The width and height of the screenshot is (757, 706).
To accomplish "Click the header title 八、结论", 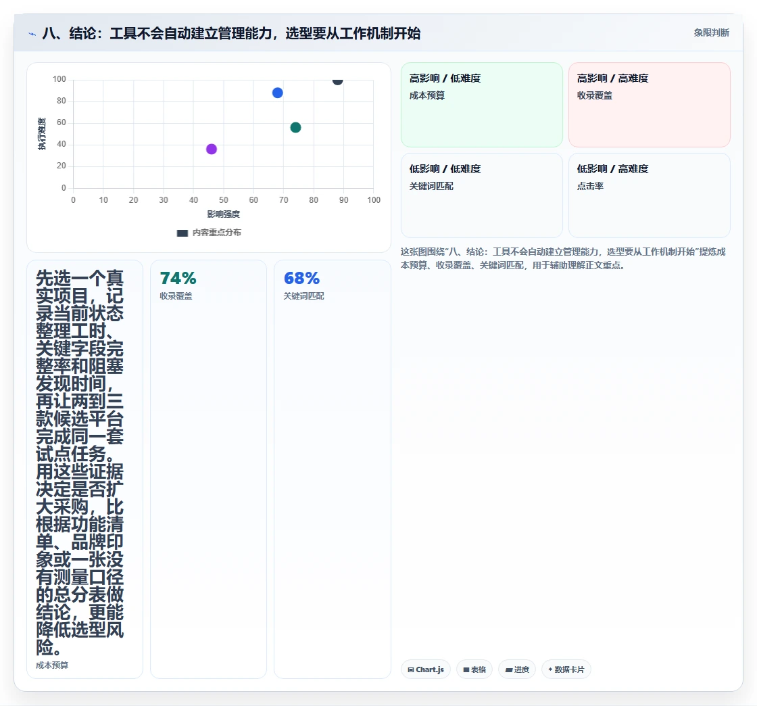I will (x=231, y=33).
